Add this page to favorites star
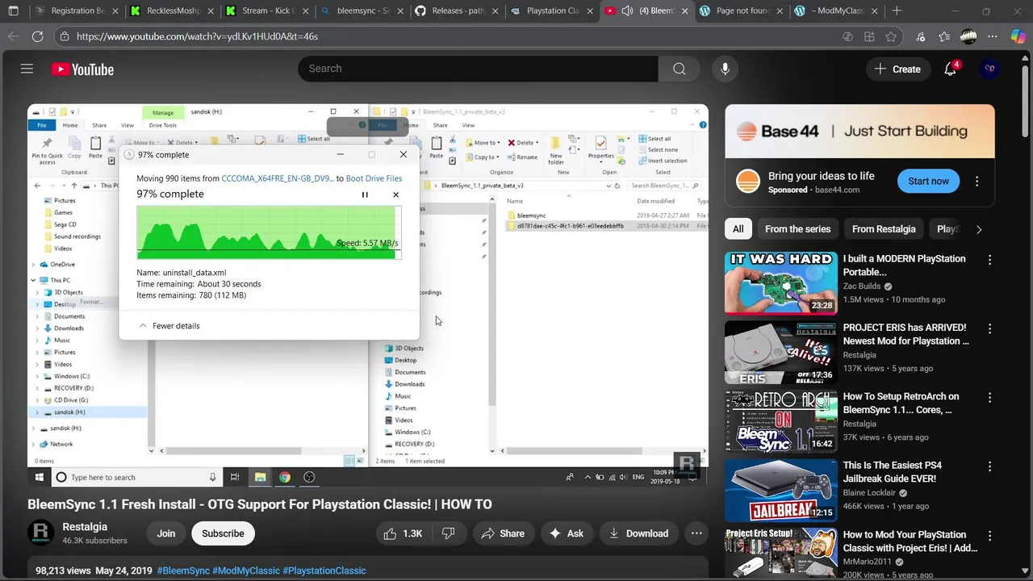 pyautogui.click(x=891, y=36)
